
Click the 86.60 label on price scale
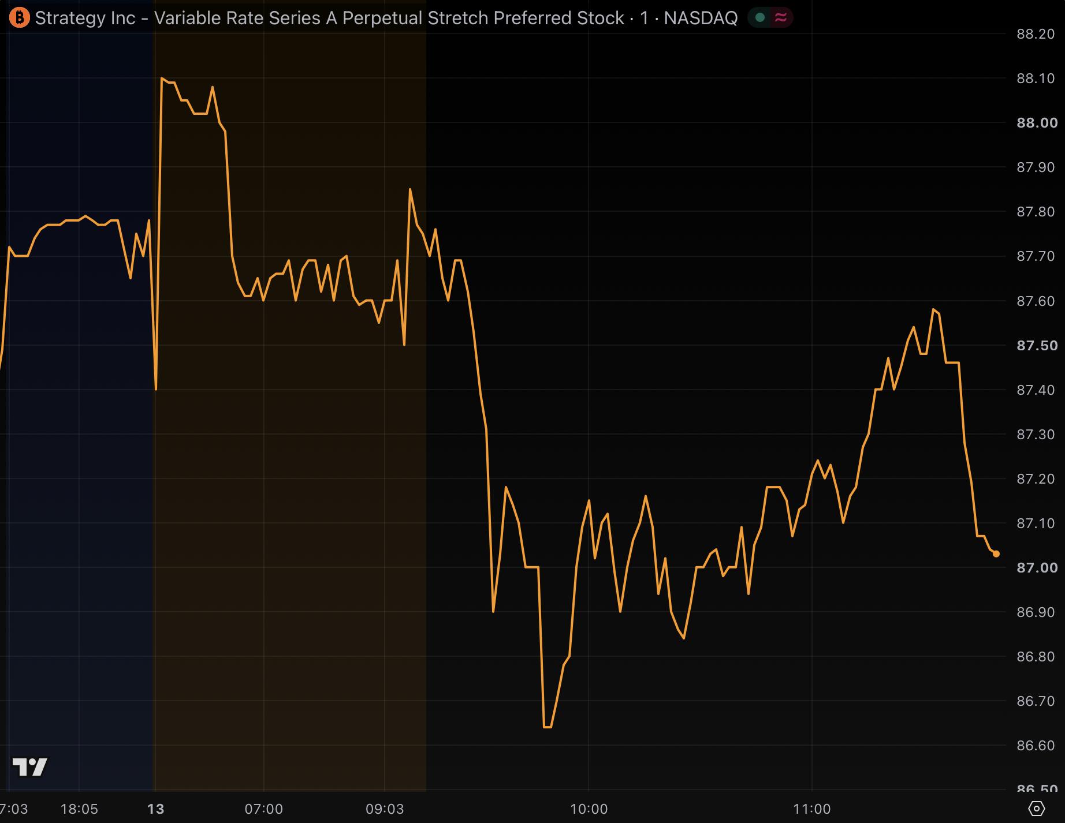point(1036,746)
